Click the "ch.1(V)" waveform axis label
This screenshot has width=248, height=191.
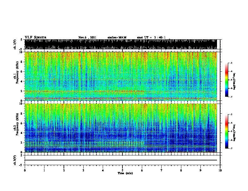[15, 44]
